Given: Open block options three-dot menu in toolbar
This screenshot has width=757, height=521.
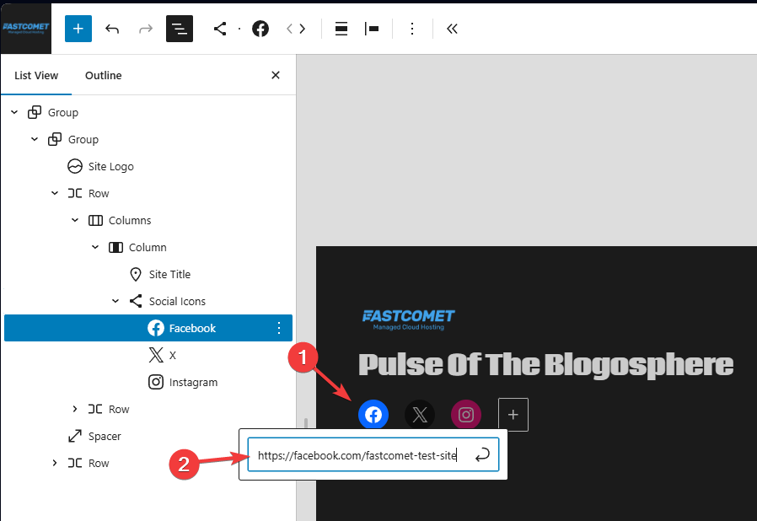Looking at the screenshot, I should click(x=411, y=29).
